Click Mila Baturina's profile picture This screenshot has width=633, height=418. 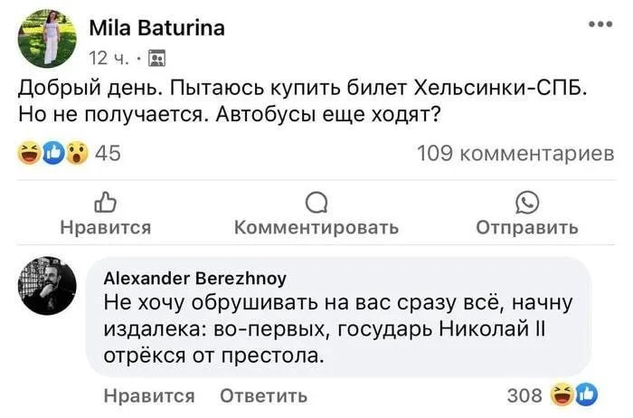pos(47,39)
